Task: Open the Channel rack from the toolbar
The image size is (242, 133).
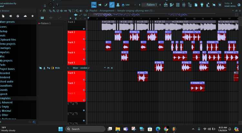Action: 178,5
